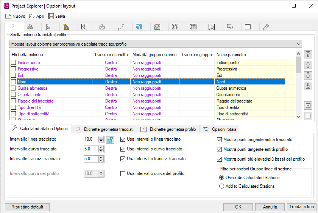Increase the Intervallo linea tracciato value
Screen dimensions: 318x213
click(101, 138)
